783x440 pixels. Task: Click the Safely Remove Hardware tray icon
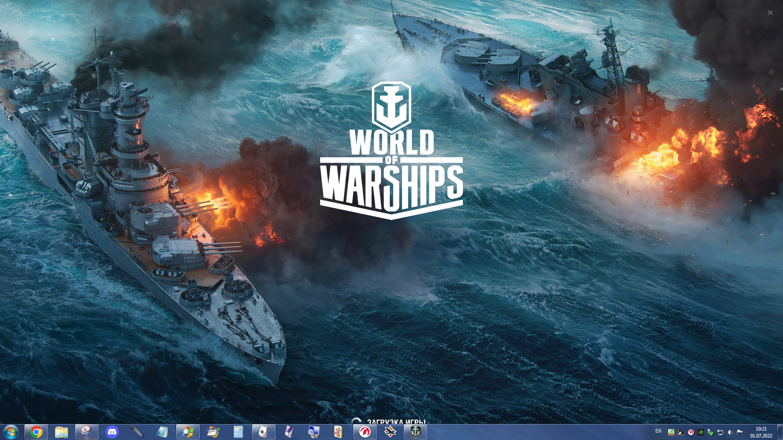710,432
